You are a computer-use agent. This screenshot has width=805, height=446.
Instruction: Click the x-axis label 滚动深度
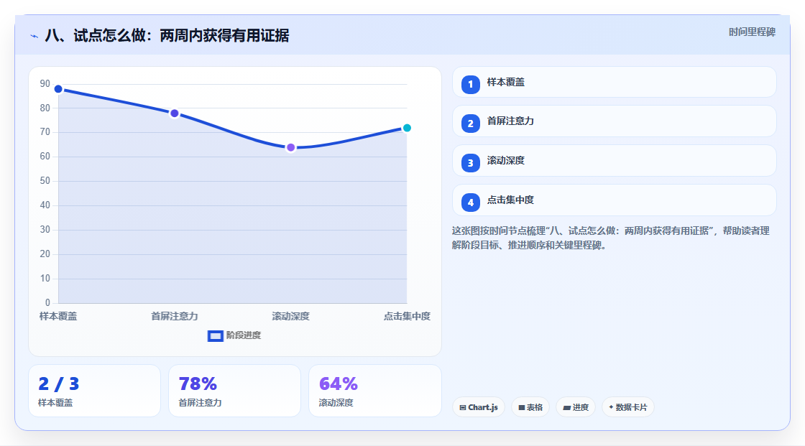click(x=290, y=317)
